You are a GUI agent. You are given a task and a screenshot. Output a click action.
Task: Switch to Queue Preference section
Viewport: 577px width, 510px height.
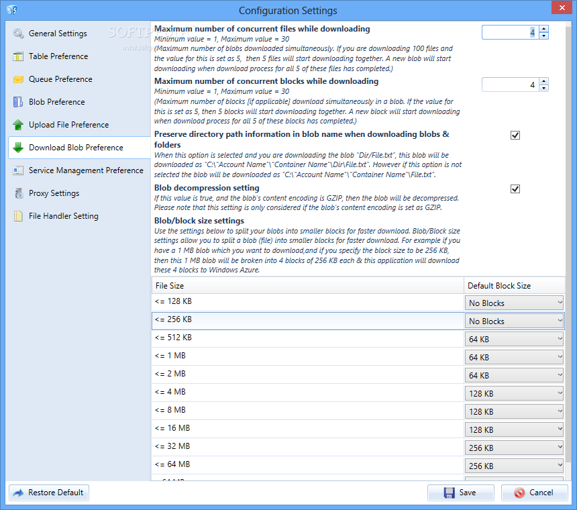pos(60,79)
